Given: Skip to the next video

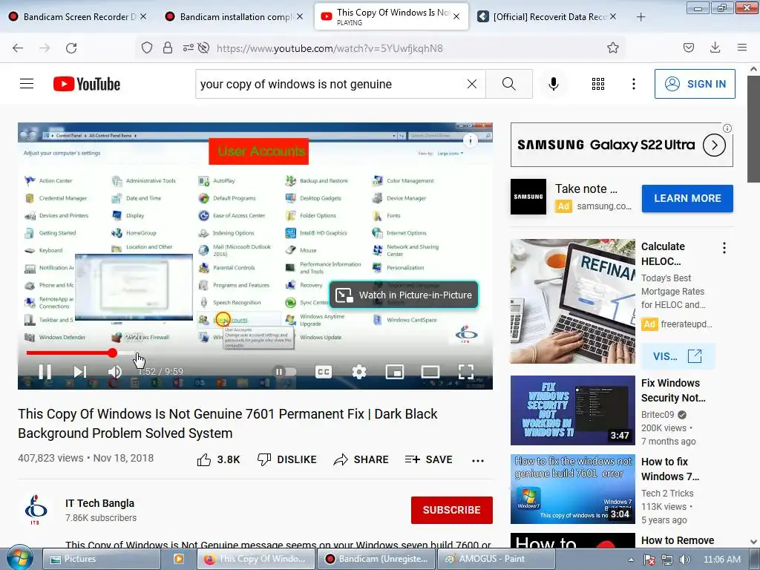Looking at the screenshot, I should [79, 372].
